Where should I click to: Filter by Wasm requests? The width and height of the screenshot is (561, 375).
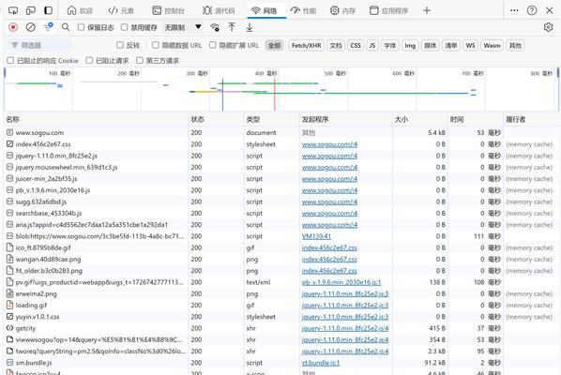click(492, 45)
